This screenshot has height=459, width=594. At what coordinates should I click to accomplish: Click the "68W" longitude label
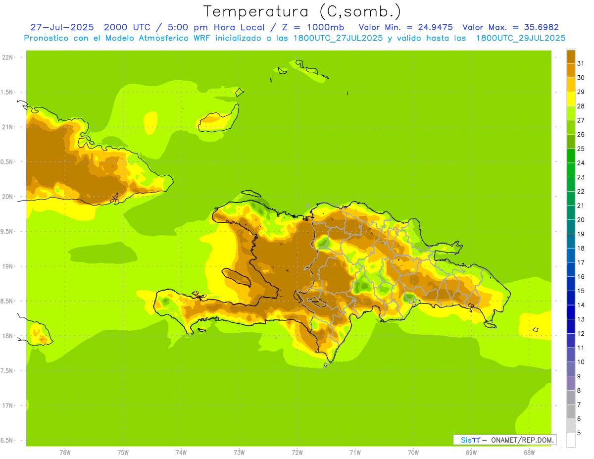529,452
